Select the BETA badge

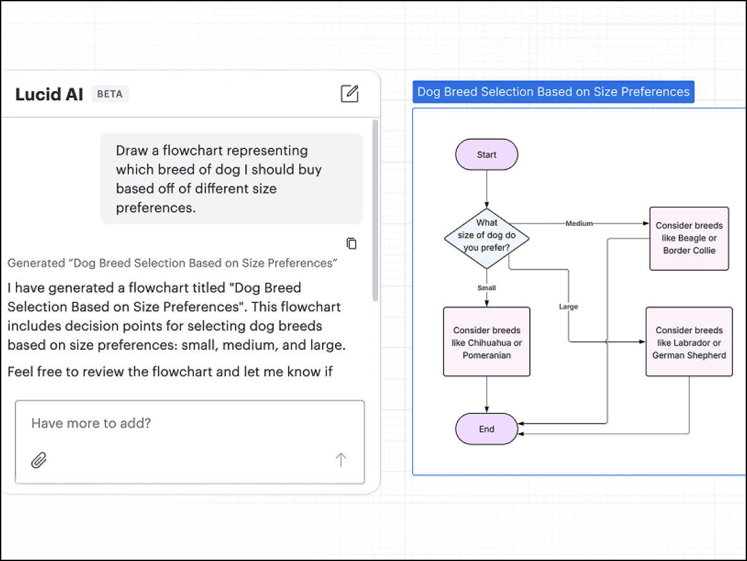coord(110,94)
